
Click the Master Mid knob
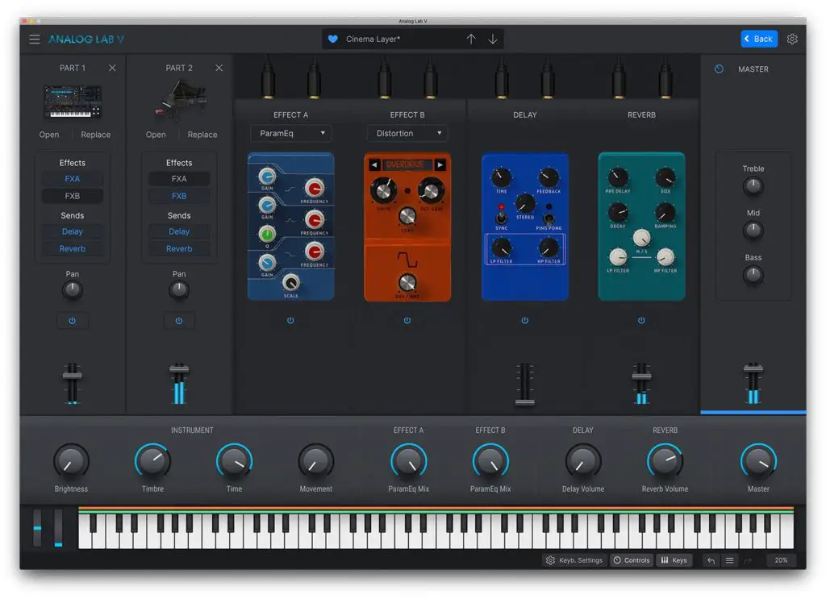point(753,231)
